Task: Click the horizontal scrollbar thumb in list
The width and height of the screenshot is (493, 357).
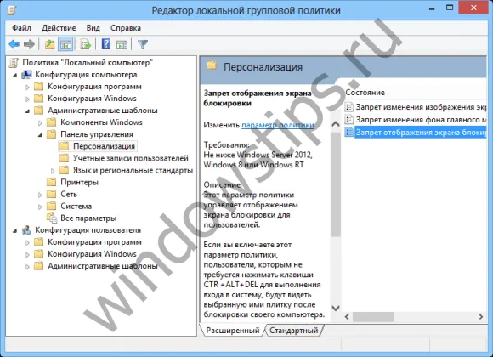Action: click(373, 317)
